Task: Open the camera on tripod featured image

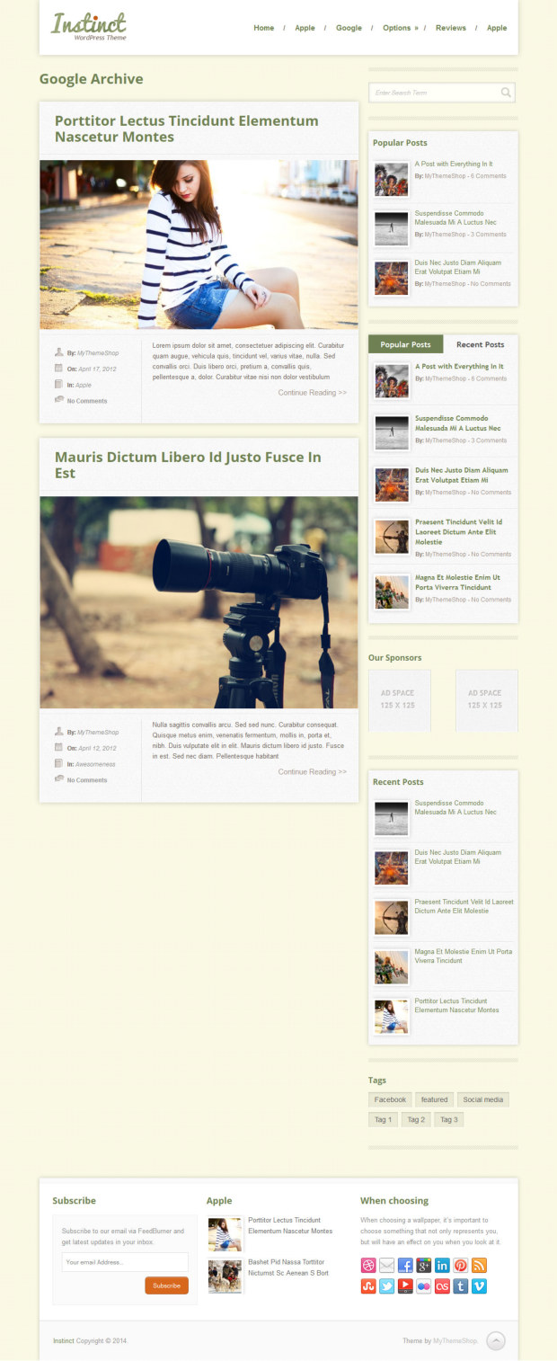Action: (199, 602)
